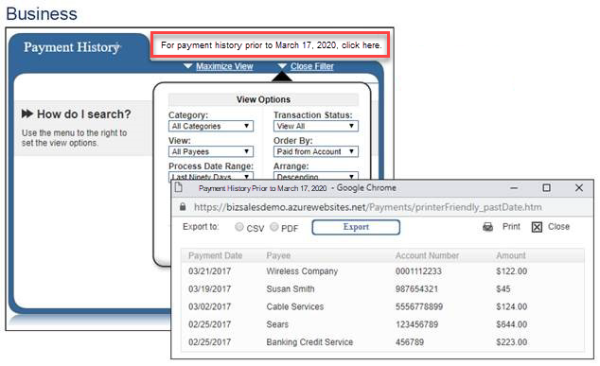
Task: Minimize the Chrome popup window
Action: click(514, 188)
